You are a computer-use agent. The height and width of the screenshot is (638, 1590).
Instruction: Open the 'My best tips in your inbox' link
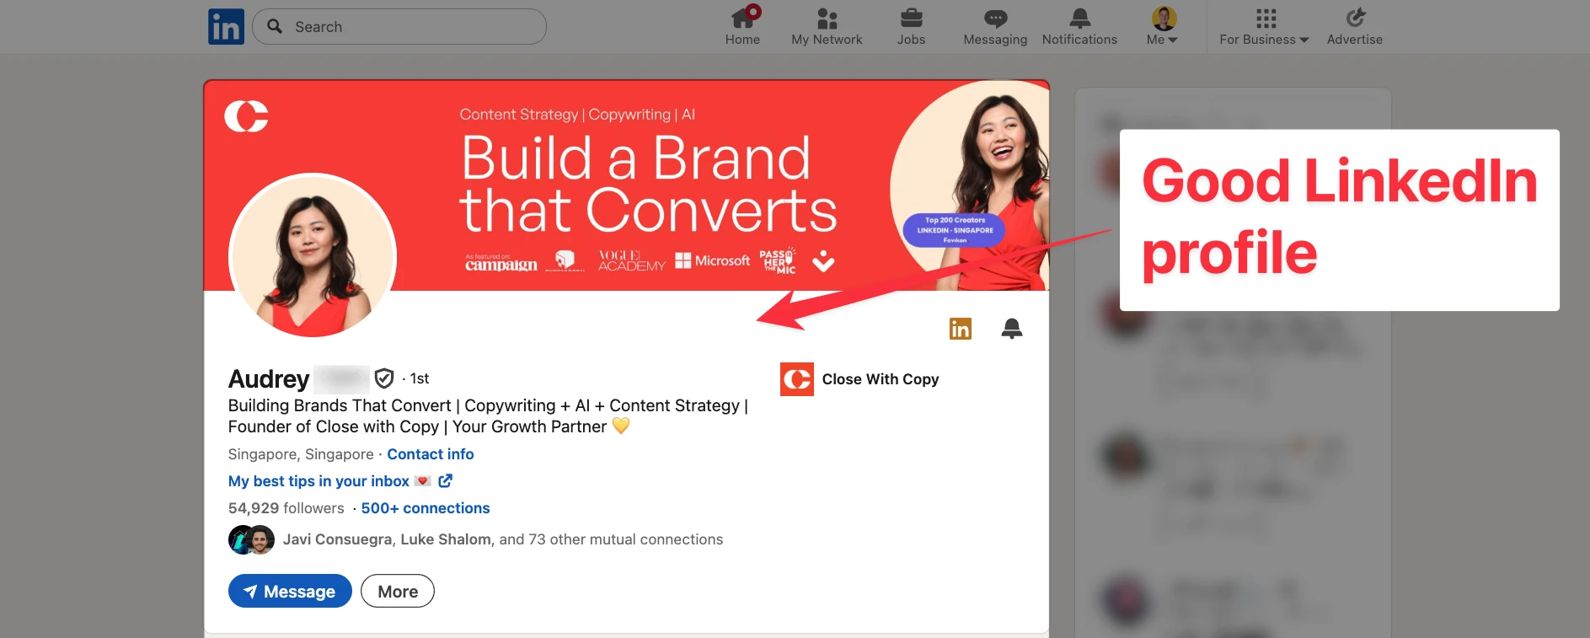319,481
